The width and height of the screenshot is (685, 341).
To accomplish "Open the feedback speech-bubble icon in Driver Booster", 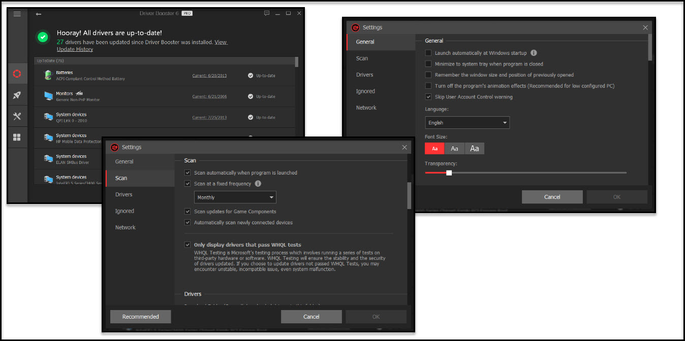I will 267,13.
